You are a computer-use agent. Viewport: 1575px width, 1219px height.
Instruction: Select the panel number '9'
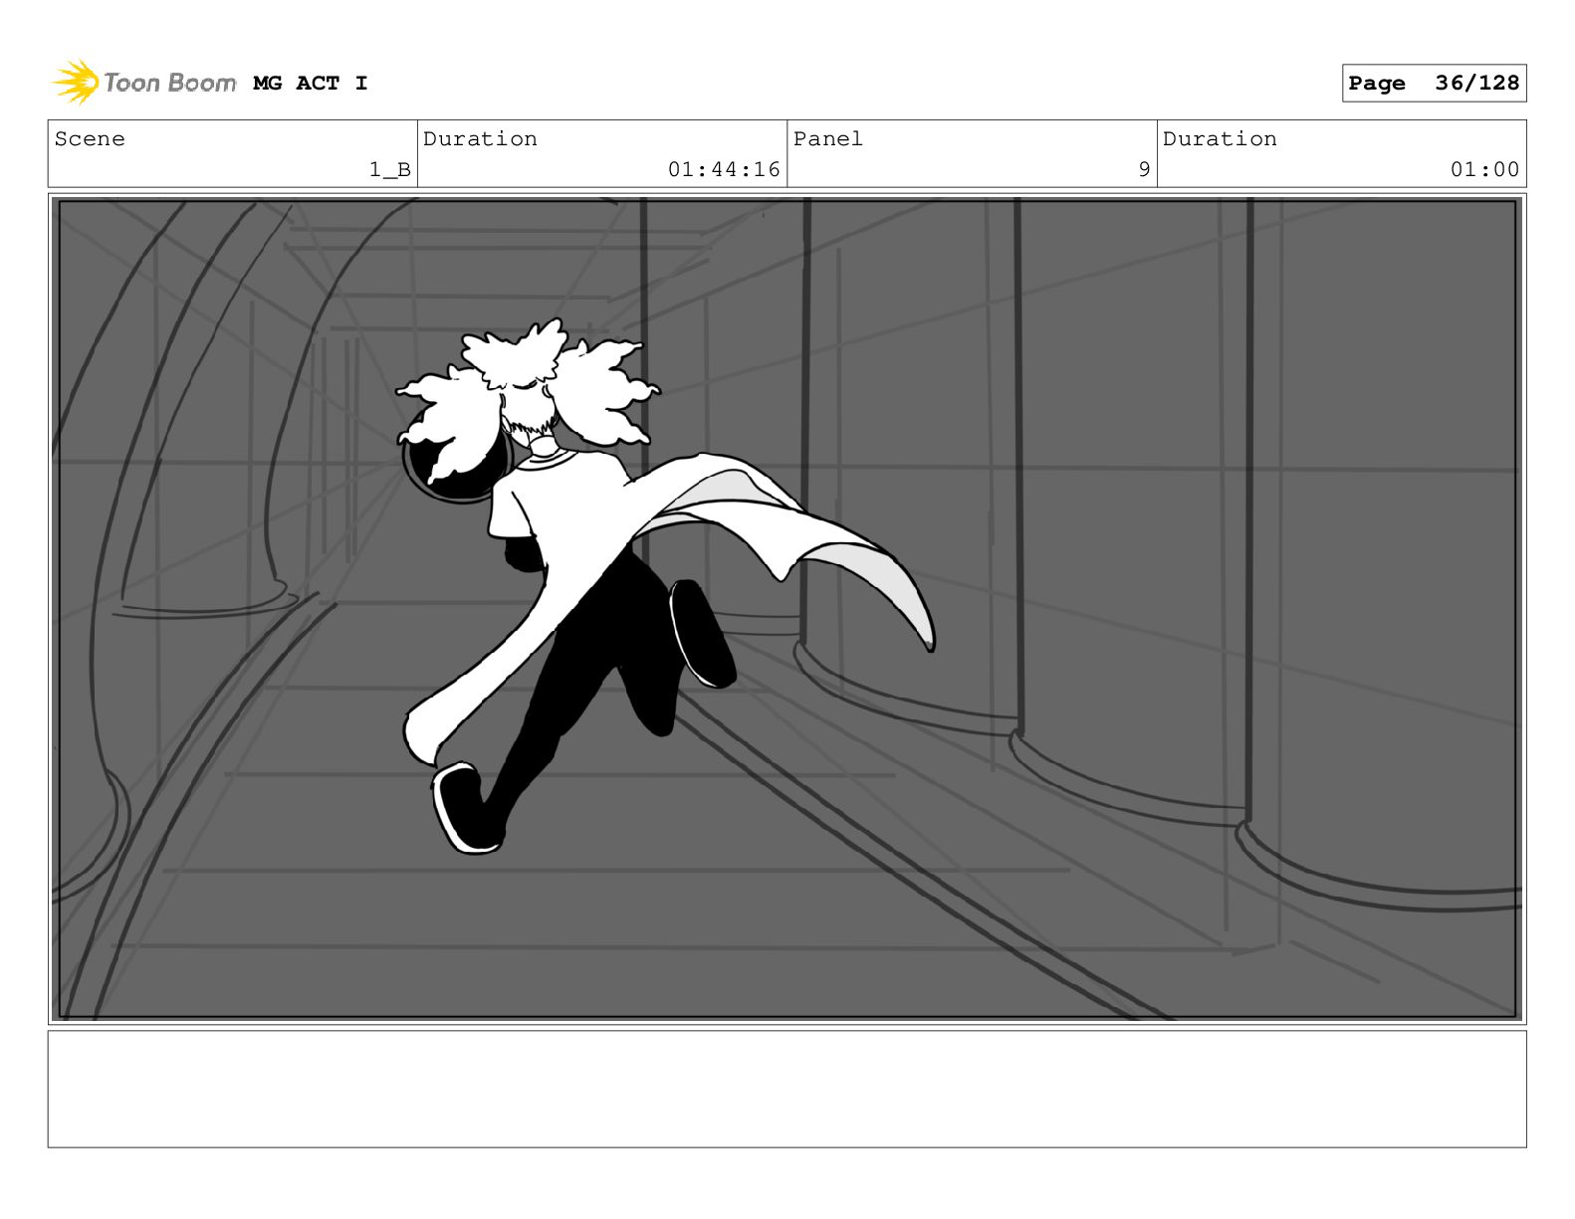(1145, 170)
